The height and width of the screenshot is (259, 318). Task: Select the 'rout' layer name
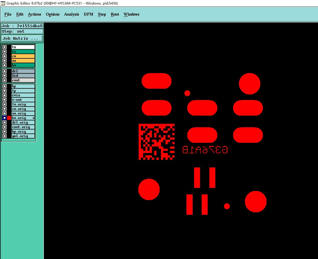pos(23,80)
